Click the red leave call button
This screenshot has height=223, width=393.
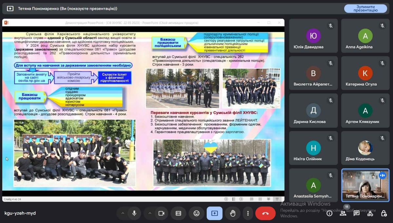click(265, 213)
